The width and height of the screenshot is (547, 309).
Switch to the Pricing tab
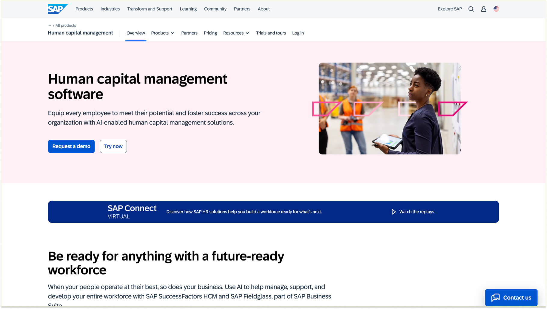[210, 33]
